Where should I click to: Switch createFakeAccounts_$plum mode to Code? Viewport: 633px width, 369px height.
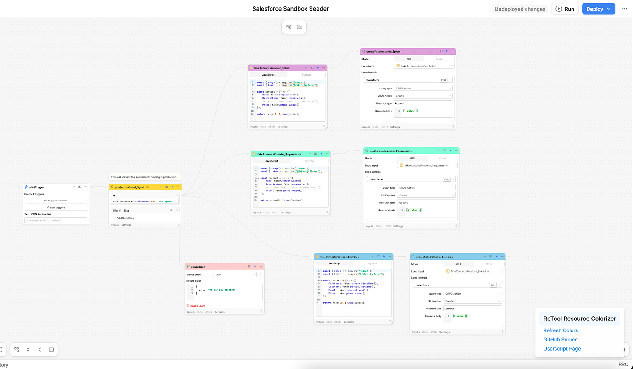point(439,59)
